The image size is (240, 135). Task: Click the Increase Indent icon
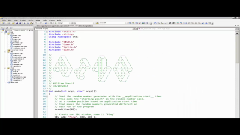coord(173,23)
